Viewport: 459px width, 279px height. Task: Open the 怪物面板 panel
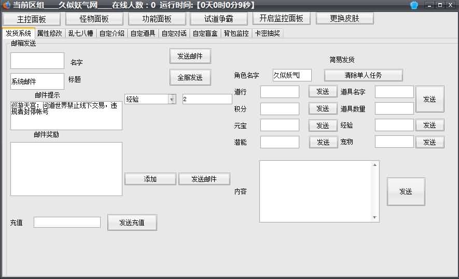pyautogui.click(x=94, y=19)
